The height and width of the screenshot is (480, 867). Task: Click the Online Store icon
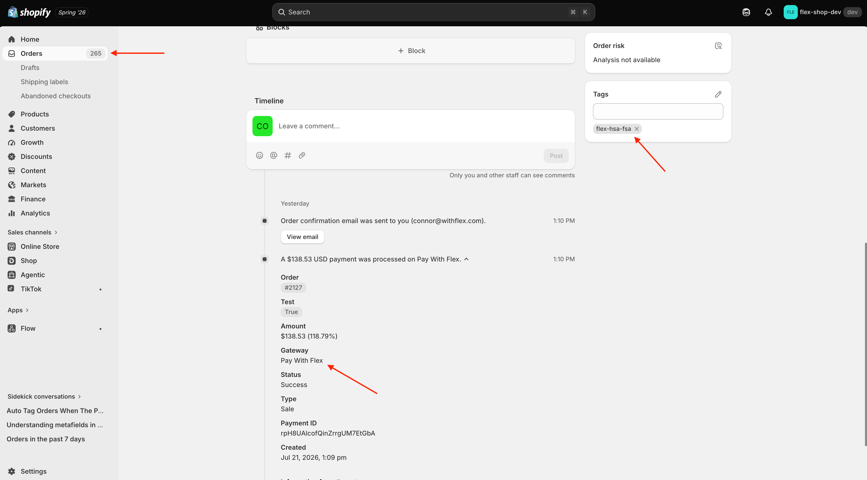pyautogui.click(x=12, y=247)
